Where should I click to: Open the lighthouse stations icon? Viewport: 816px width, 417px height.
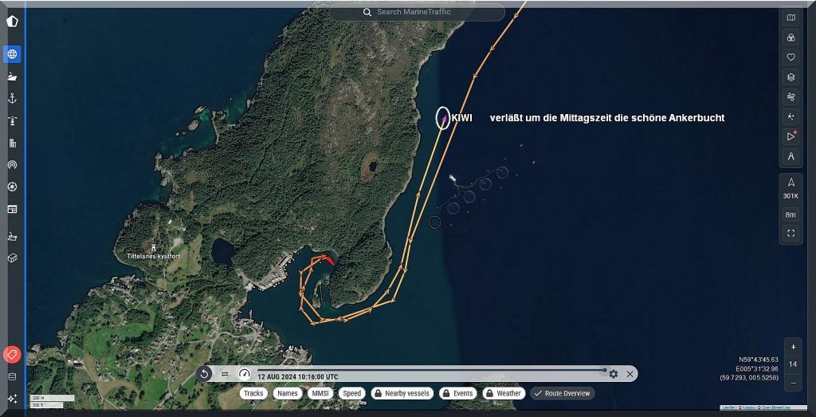click(12, 121)
